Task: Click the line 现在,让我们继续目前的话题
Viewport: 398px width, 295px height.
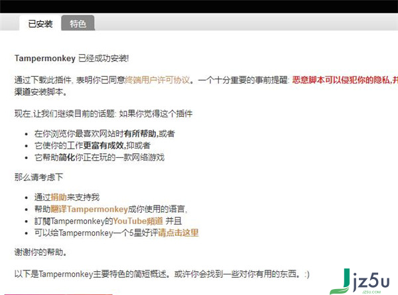Action: coord(65,113)
